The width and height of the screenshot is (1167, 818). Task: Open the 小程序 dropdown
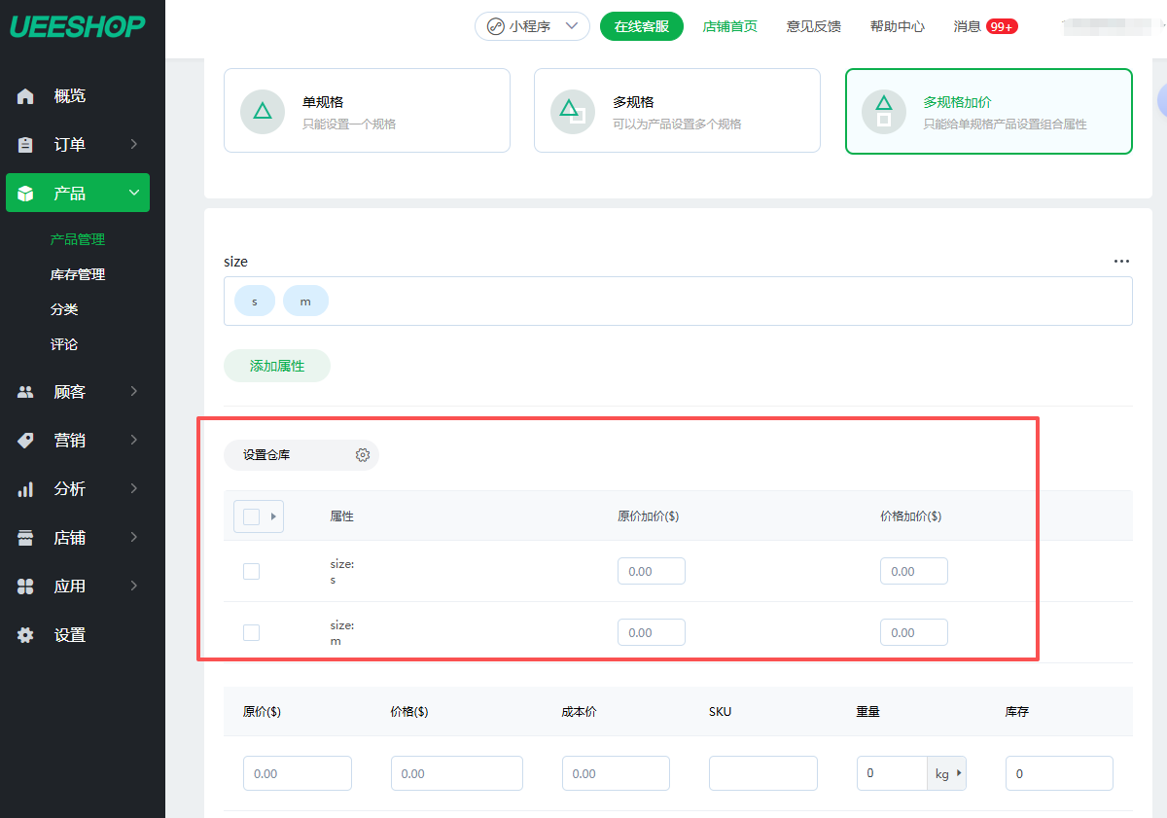pos(532,26)
